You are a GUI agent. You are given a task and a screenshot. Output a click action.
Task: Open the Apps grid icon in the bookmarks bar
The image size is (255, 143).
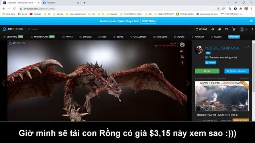click(4, 14)
